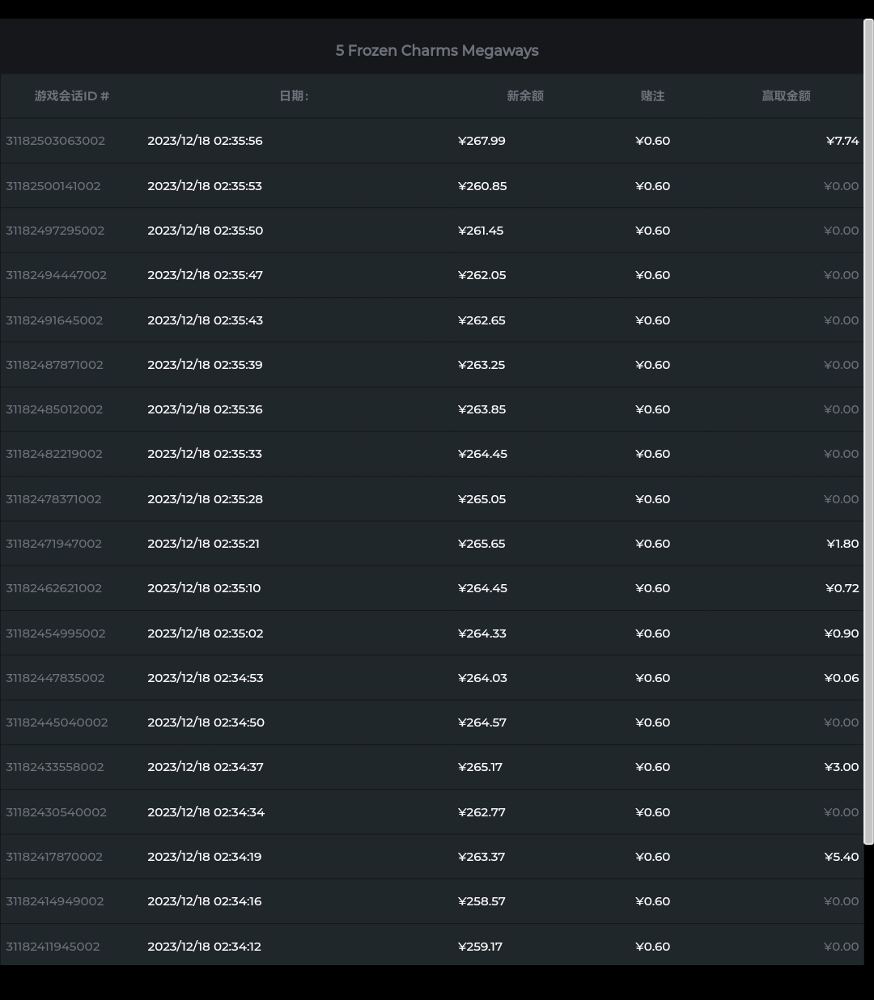Viewport: 874px width, 1000px height.
Task: Select the win amount ¥0.90
Action: tap(842, 633)
